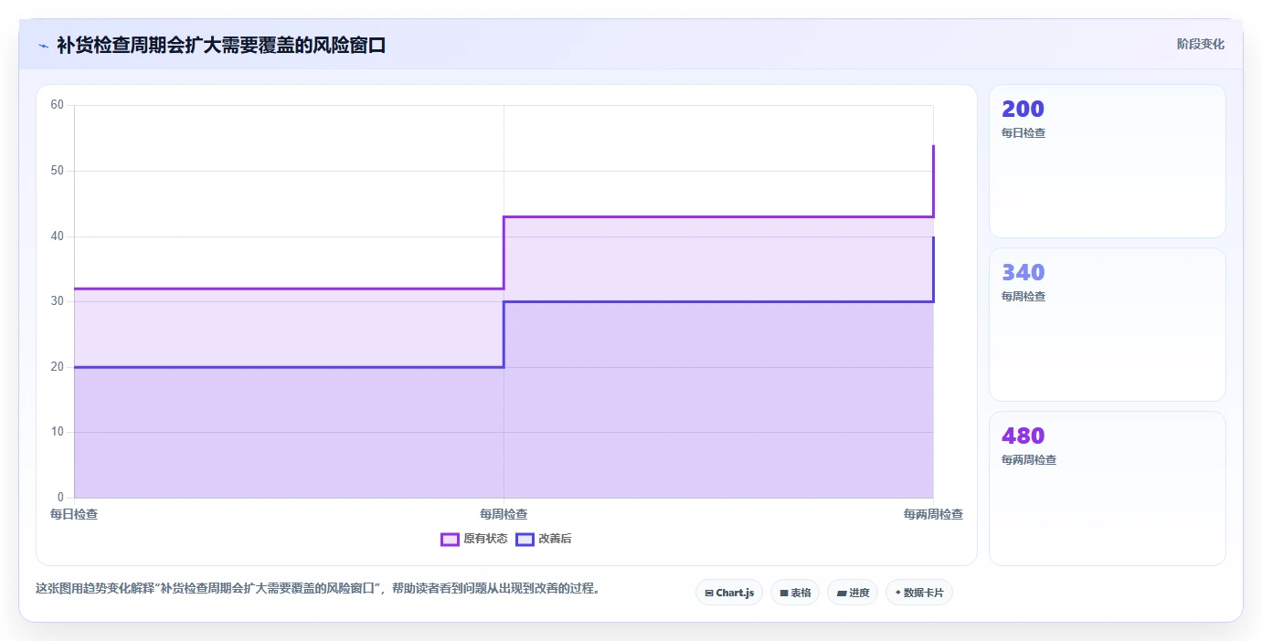Click the y-axis value 20
This screenshot has height=641, width=1262.
click(58, 367)
